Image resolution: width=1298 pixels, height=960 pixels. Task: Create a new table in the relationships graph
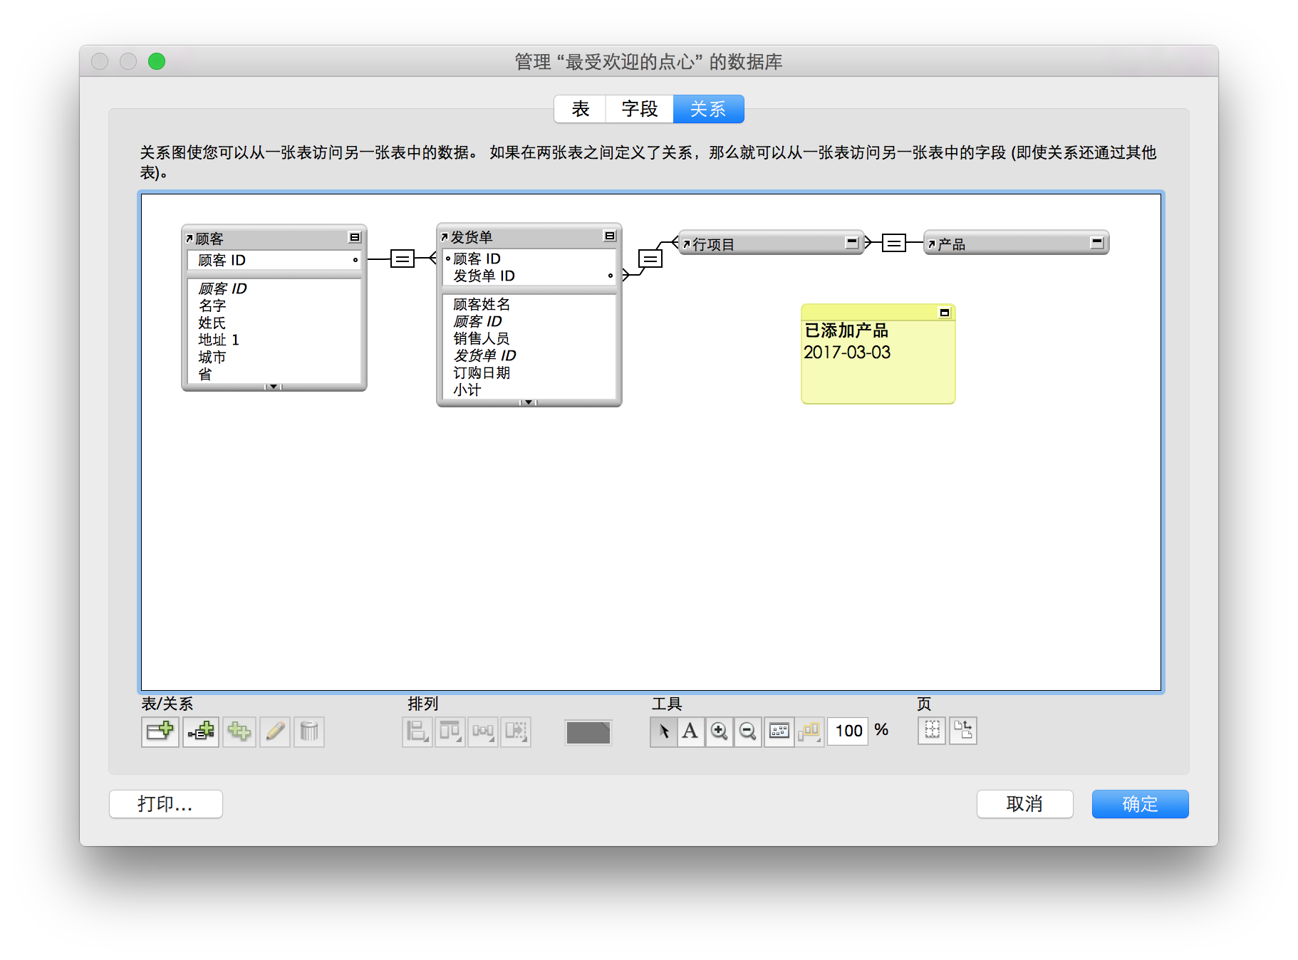[160, 731]
